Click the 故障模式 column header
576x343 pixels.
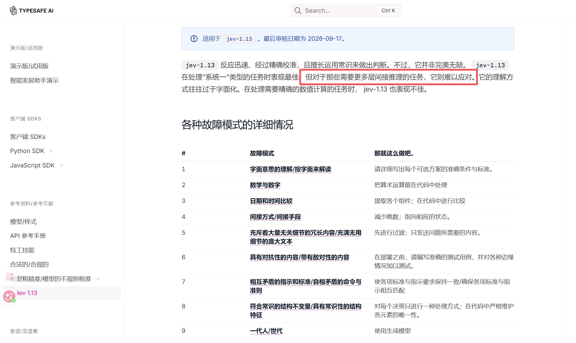(262, 153)
